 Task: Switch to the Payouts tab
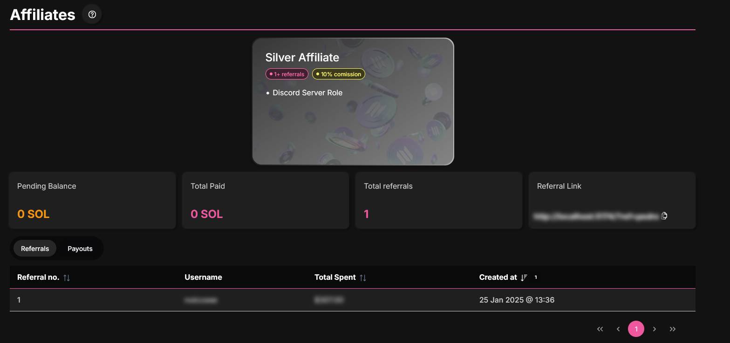click(x=80, y=249)
